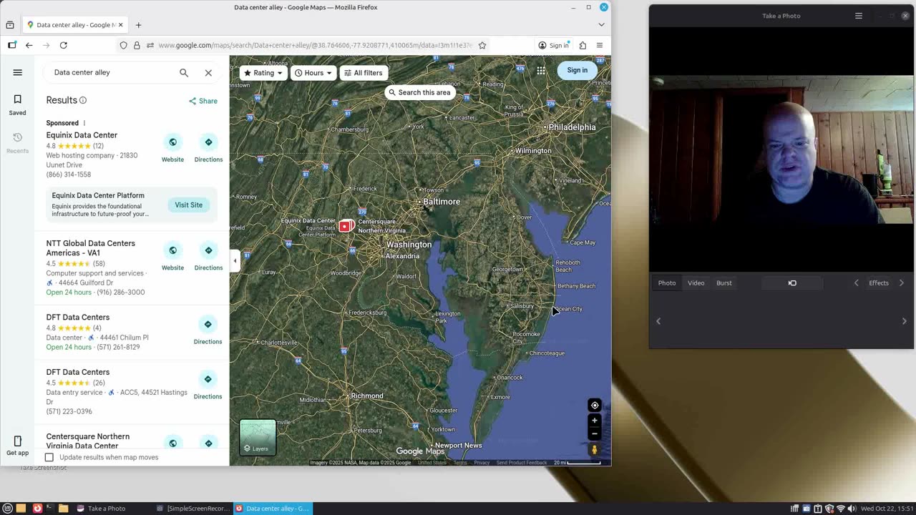
Task: Switch to Video mode tab
Action: pyautogui.click(x=696, y=283)
